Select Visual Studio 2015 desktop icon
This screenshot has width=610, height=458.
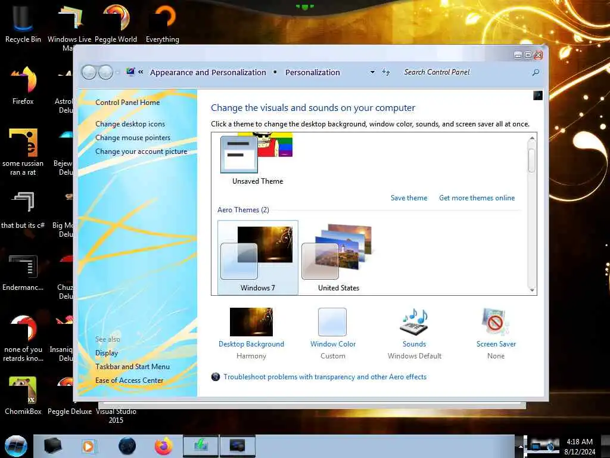(116, 416)
